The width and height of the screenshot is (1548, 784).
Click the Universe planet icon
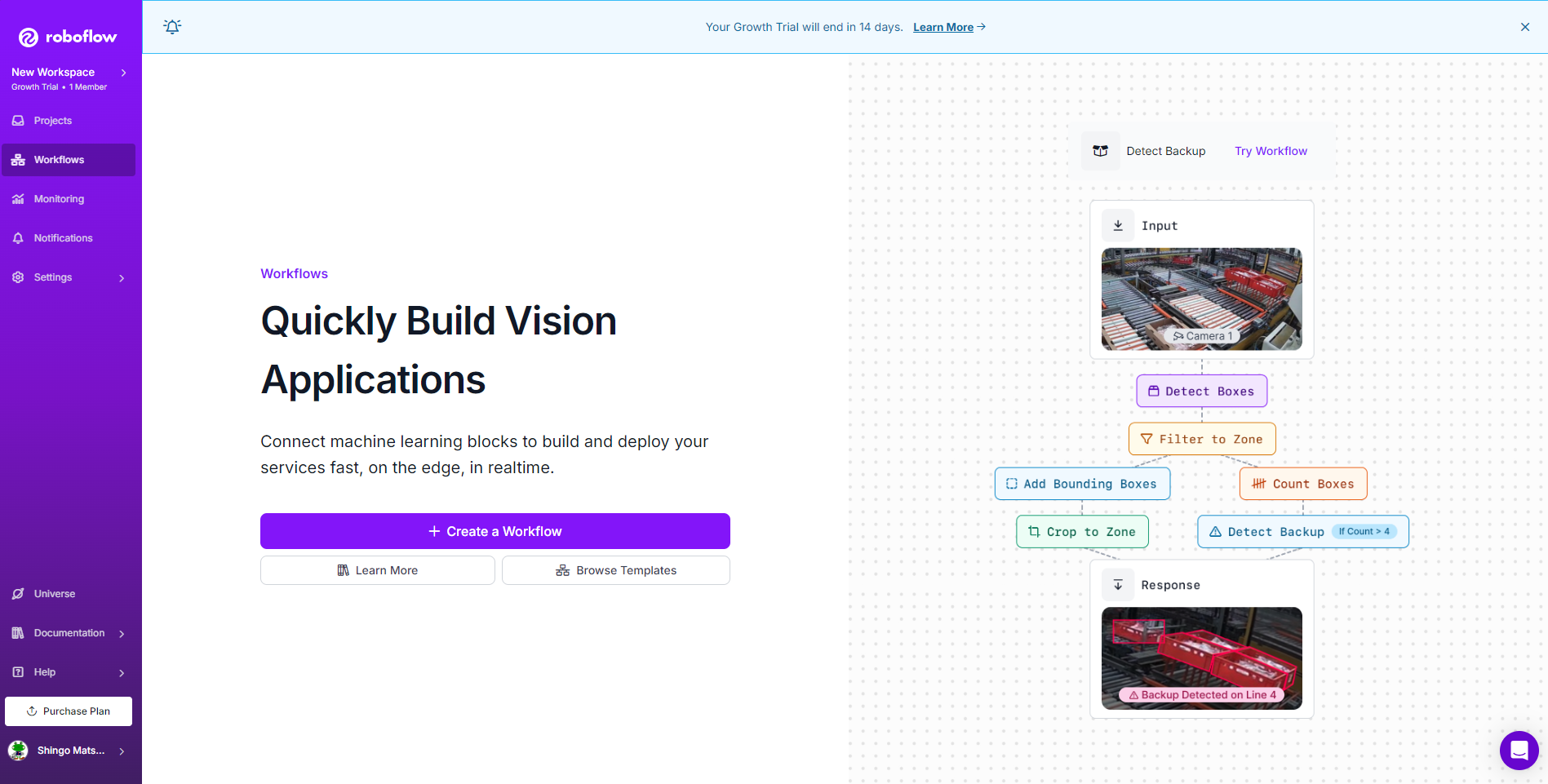[18, 594]
